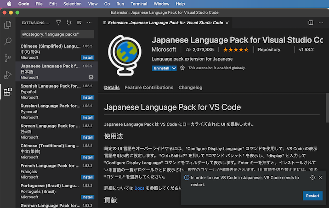Switch to the Details tab
This screenshot has width=329, height=208.
click(x=112, y=87)
